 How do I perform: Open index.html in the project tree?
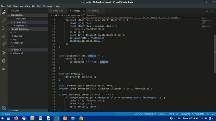click(x=18, y=53)
